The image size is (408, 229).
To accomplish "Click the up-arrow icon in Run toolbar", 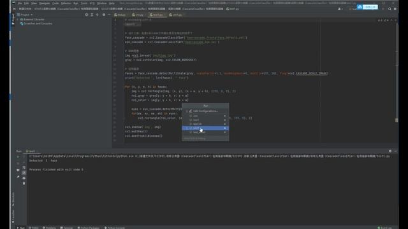I will (x=24, y=156).
